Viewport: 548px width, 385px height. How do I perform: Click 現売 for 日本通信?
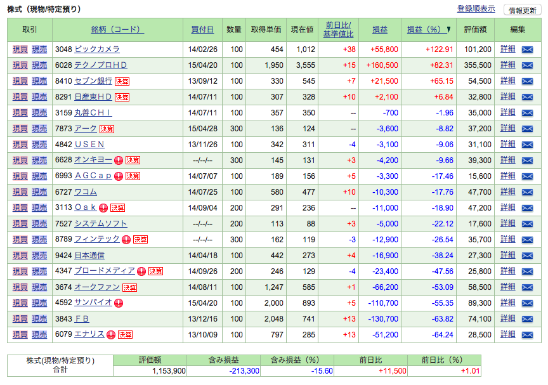point(39,256)
